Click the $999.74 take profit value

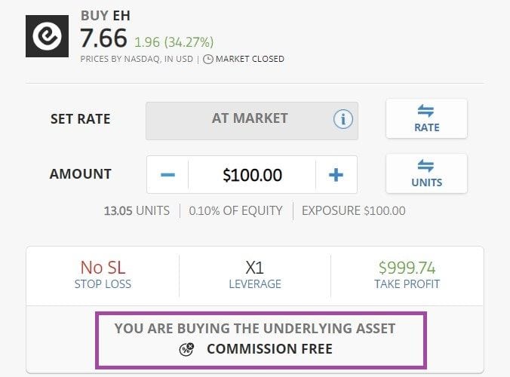click(x=407, y=268)
